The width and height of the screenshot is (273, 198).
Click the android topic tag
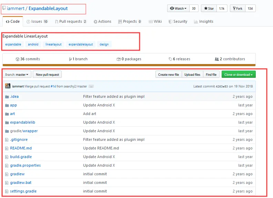pos(33,44)
